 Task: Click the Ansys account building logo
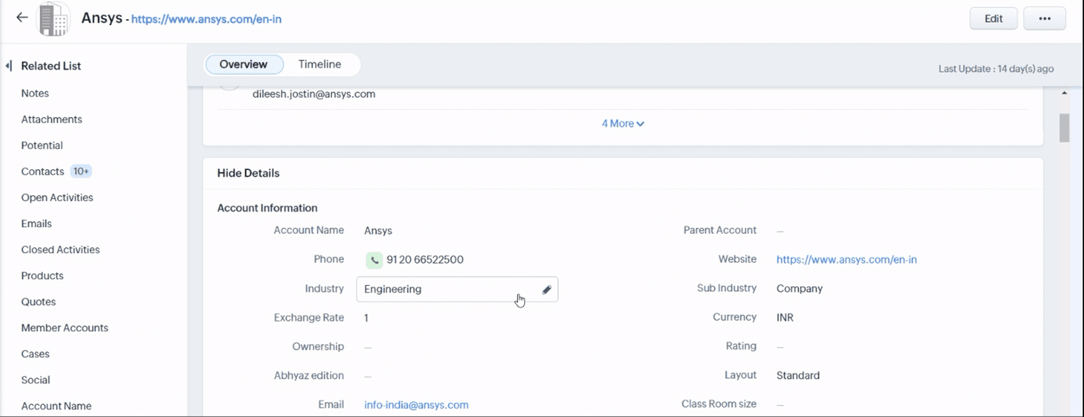[x=53, y=19]
